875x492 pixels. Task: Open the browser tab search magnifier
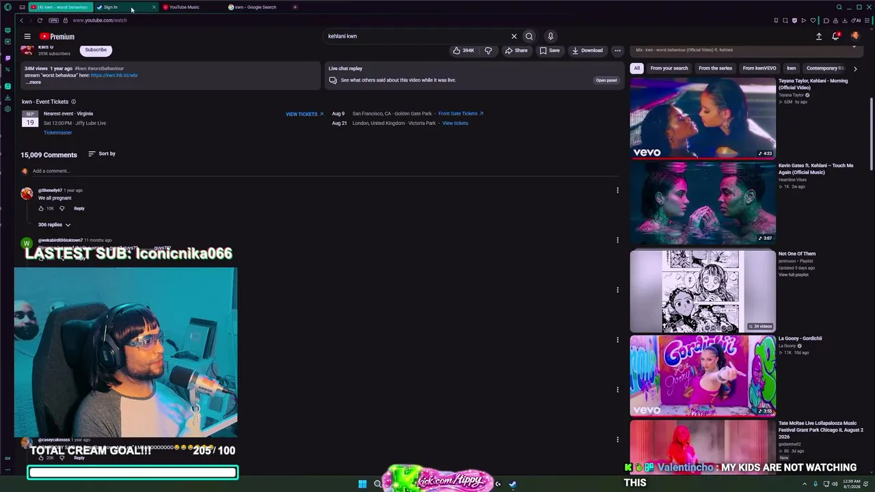tap(839, 8)
